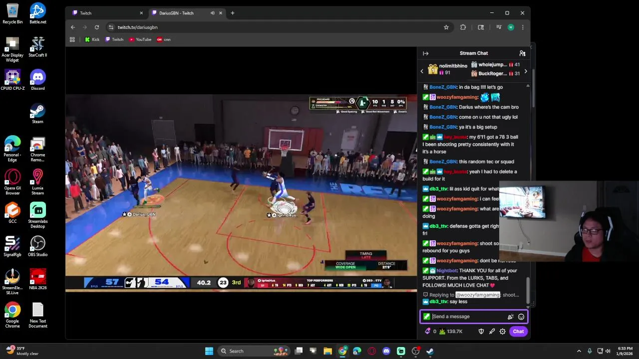
Task: Mute audio on DariusGBN tab
Action: tap(212, 13)
